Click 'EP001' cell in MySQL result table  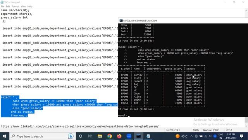[x=125, y=75]
